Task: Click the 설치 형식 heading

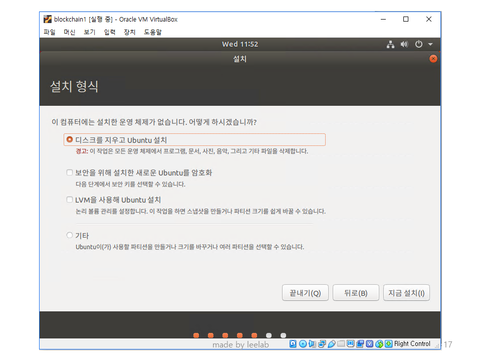Action: [74, 86]
